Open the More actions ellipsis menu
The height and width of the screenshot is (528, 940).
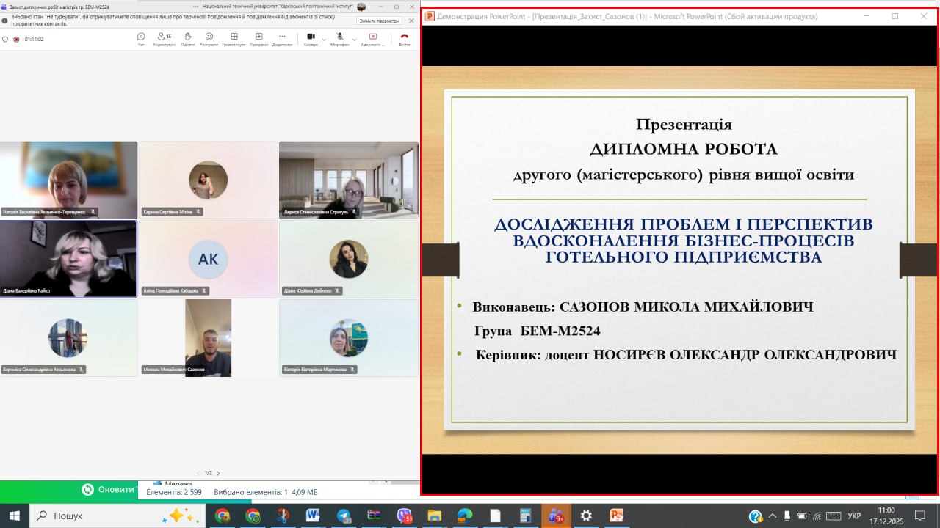(x=282, y=38)
